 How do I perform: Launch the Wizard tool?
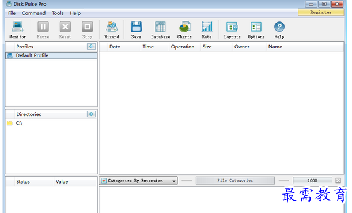tap(112, 27)
